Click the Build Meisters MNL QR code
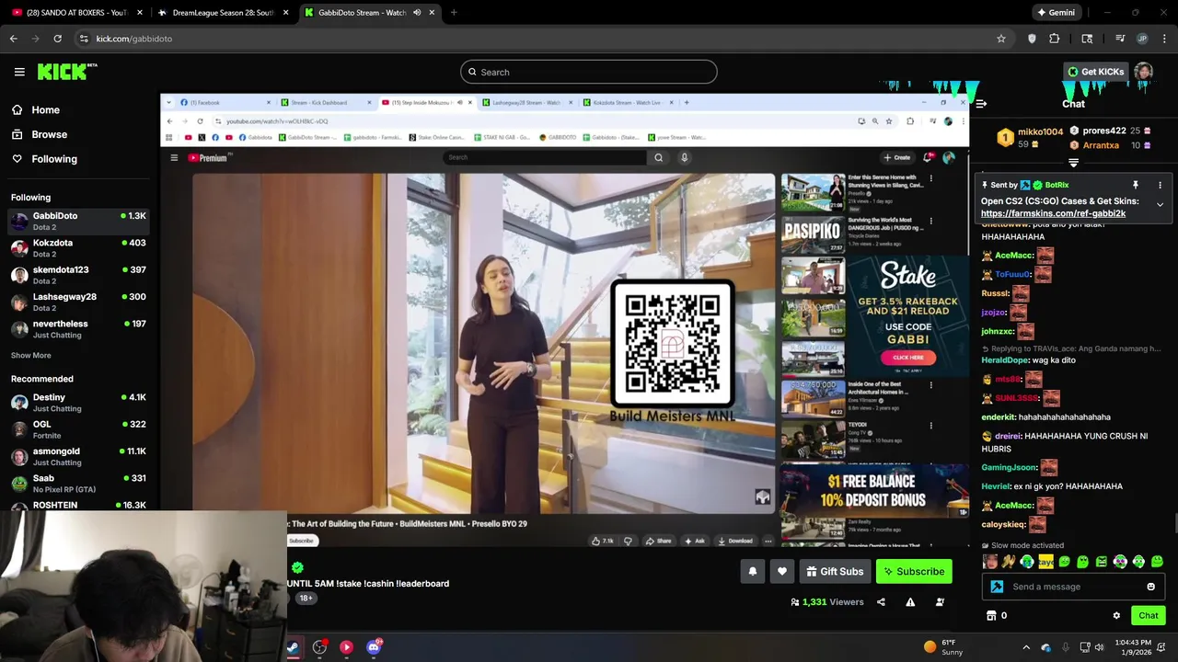Screen dimensions: 1178x662 (672, 345)
